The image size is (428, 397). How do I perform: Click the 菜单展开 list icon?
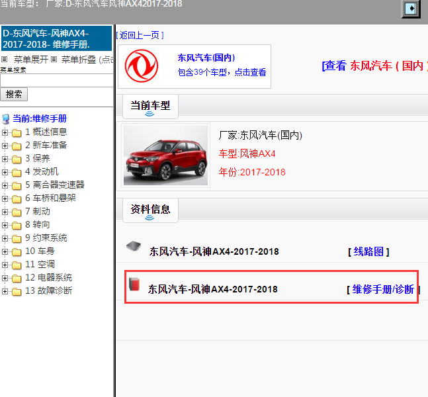point(4,59)
